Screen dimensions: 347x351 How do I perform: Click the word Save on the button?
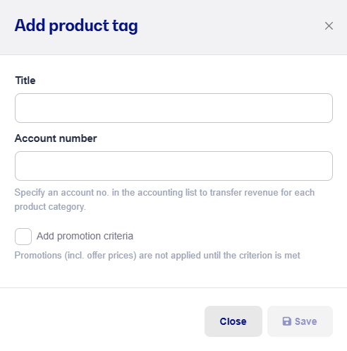pyautogui.click(x=306, y=321)
